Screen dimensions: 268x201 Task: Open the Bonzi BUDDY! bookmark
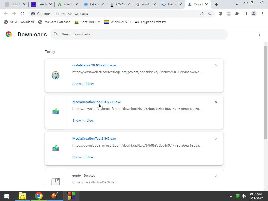click(x=87, y=22)
